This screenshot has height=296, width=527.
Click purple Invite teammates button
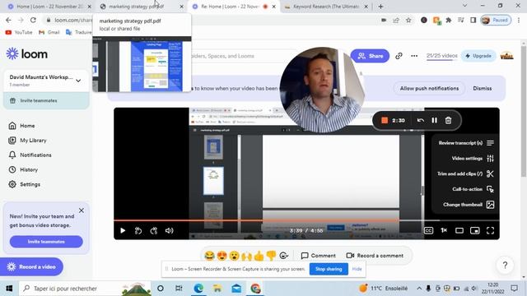pyautogui.click(x=46, y=242)
